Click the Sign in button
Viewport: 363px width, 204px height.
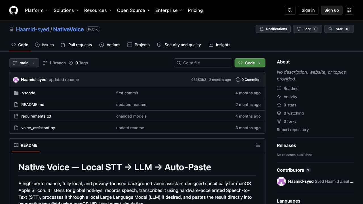click(x=308, y=10)
